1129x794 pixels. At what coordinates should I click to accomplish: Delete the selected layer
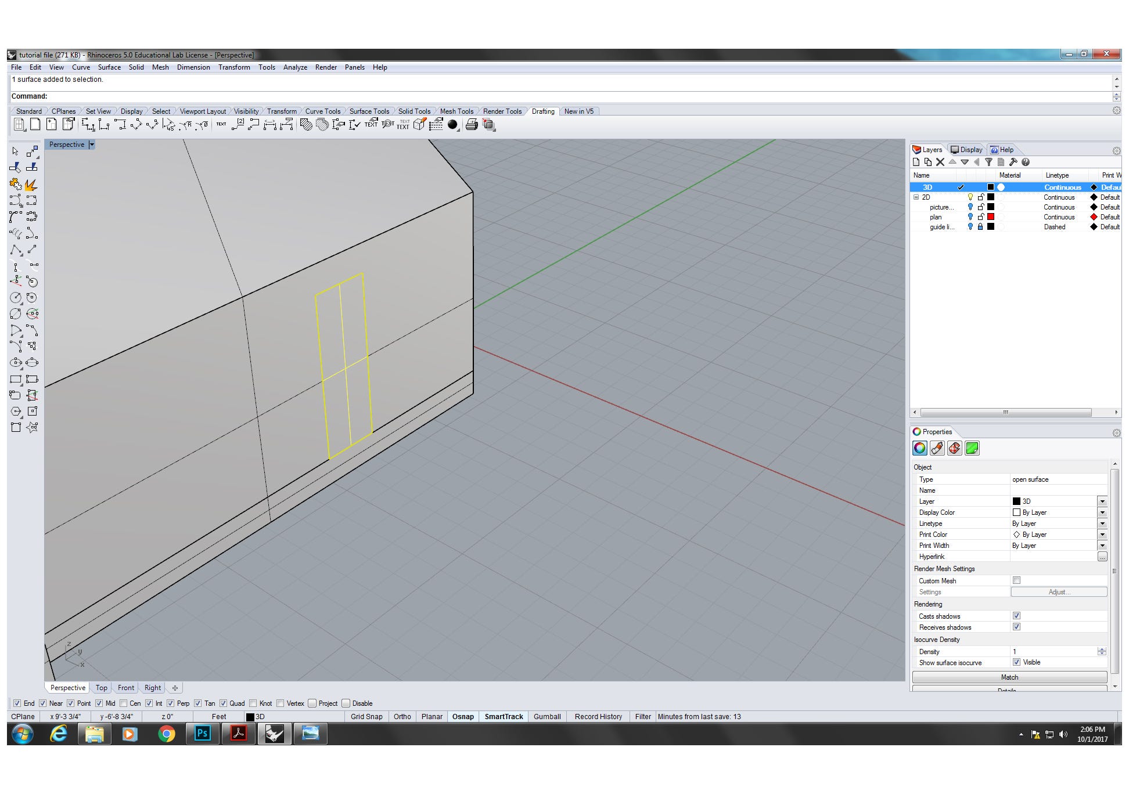(940, 163)
